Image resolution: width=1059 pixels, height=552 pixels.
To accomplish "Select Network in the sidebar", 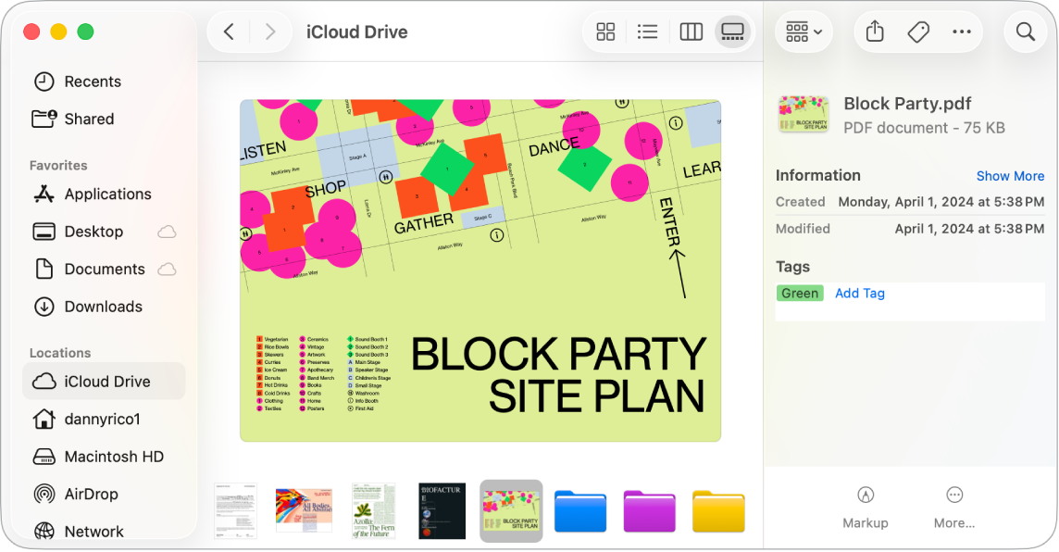I will pos(95,531).
